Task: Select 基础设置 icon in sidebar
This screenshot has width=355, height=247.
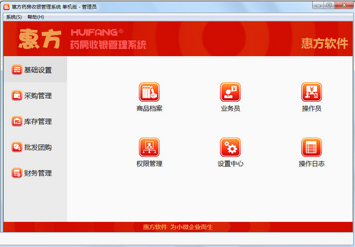Action: (17, 70)
